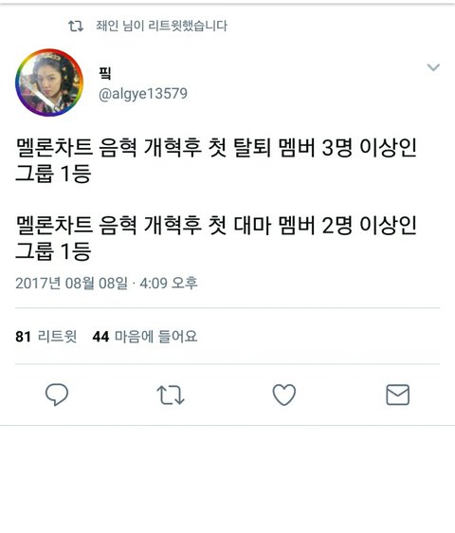
Task: Click the divider line above retweet counts
Action: pos(227,308)
